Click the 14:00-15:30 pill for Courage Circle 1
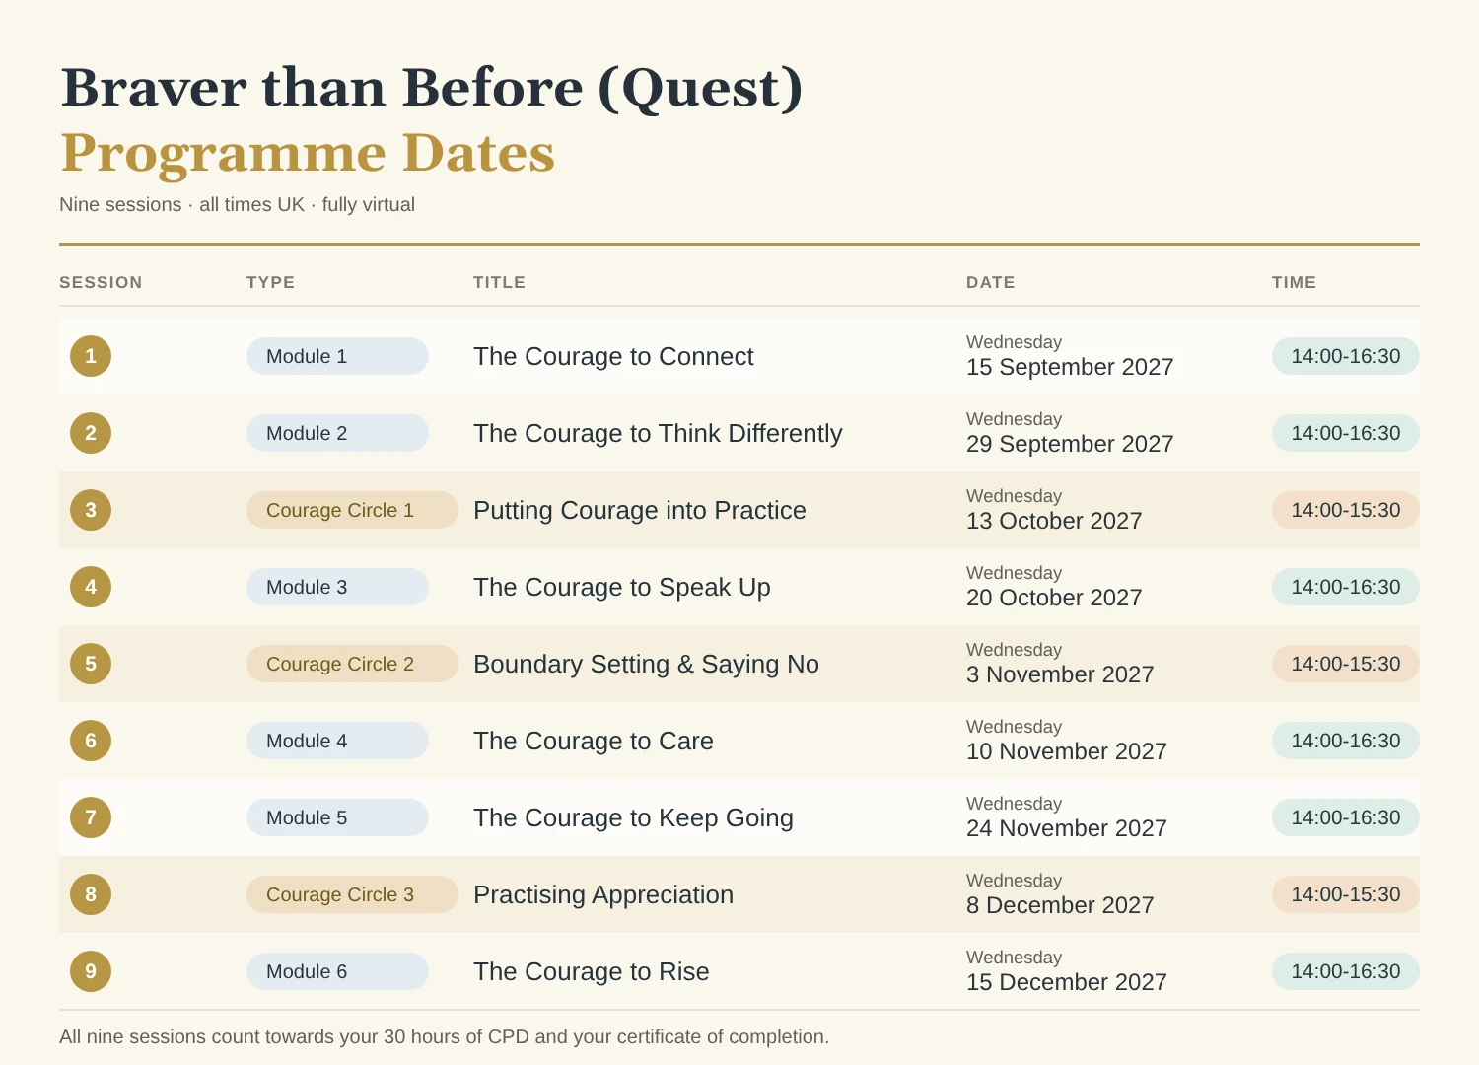This screenshot has height=1065, width=1479. [1346, 510]
